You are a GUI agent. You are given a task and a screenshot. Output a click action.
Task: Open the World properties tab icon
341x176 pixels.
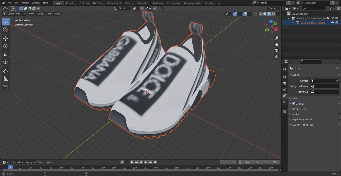[285, 102]
